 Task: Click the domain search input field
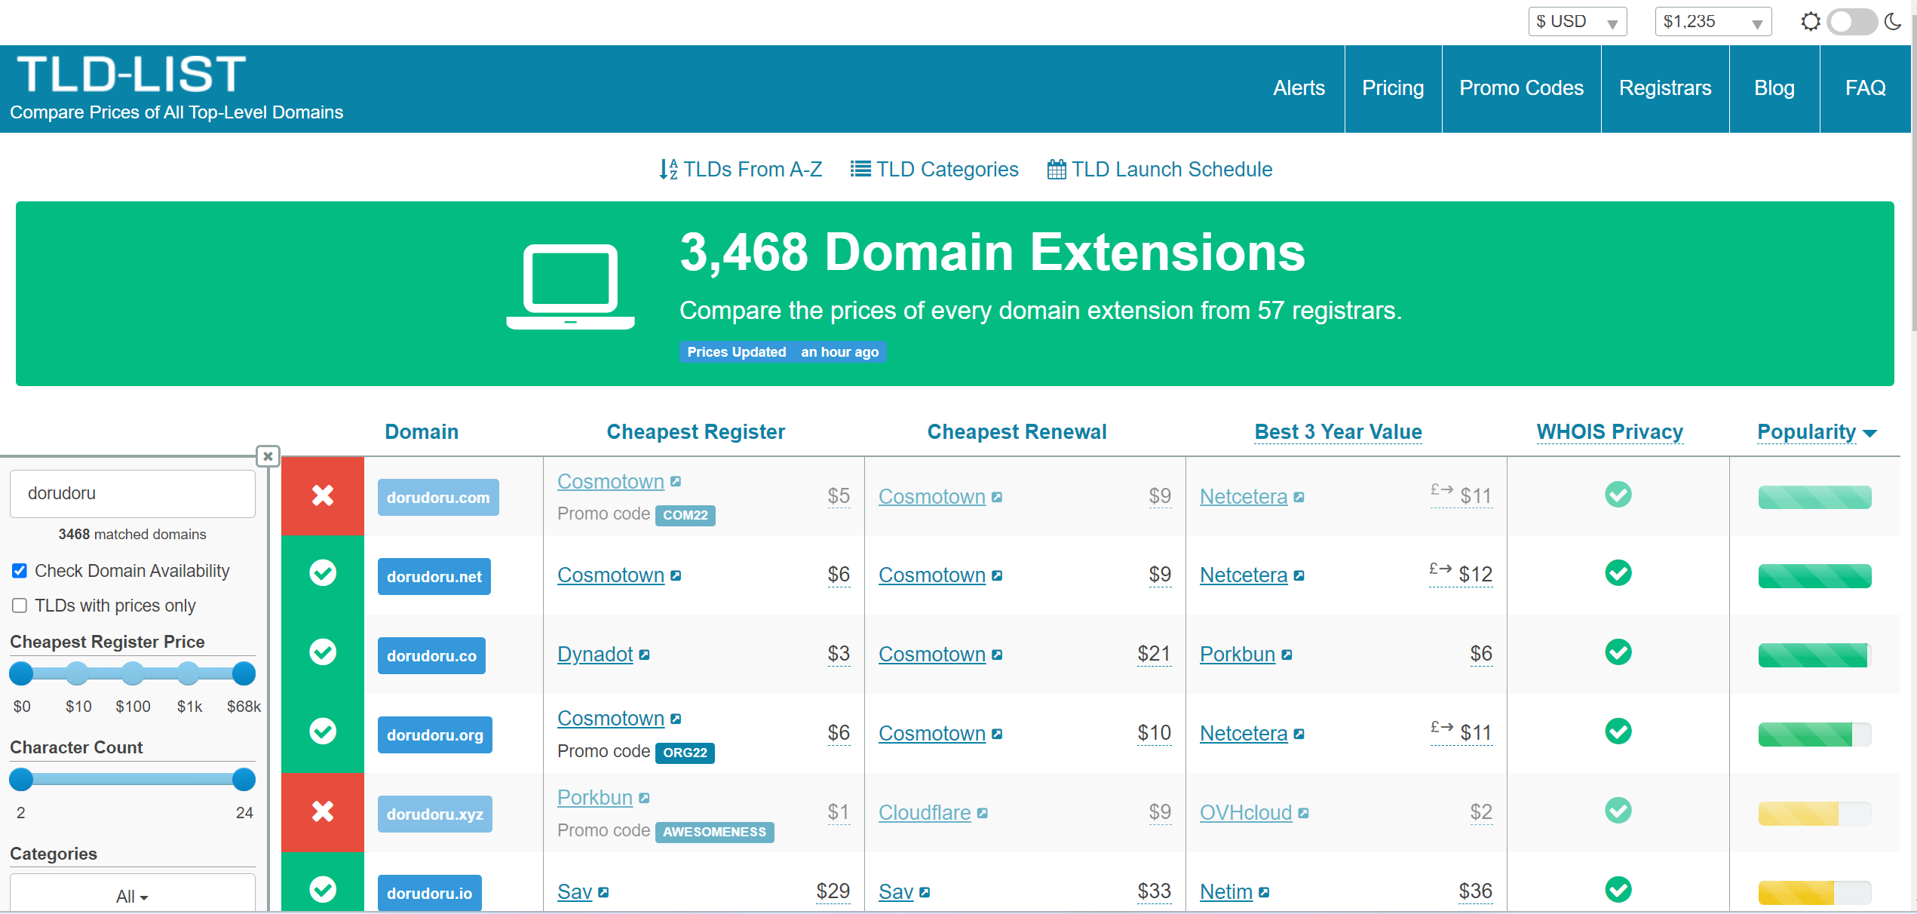click(x=133, y=494)
